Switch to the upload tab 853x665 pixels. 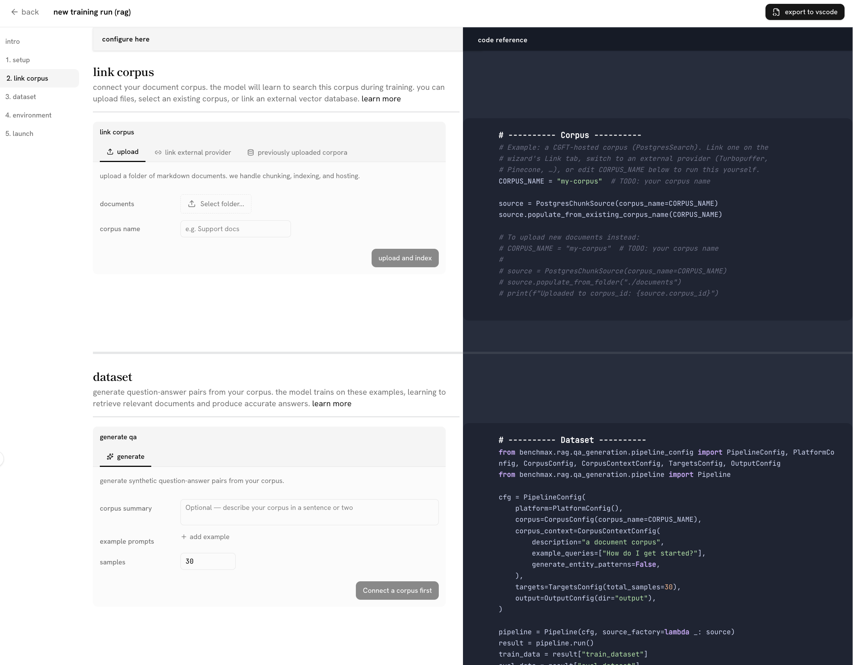point(122,152)
